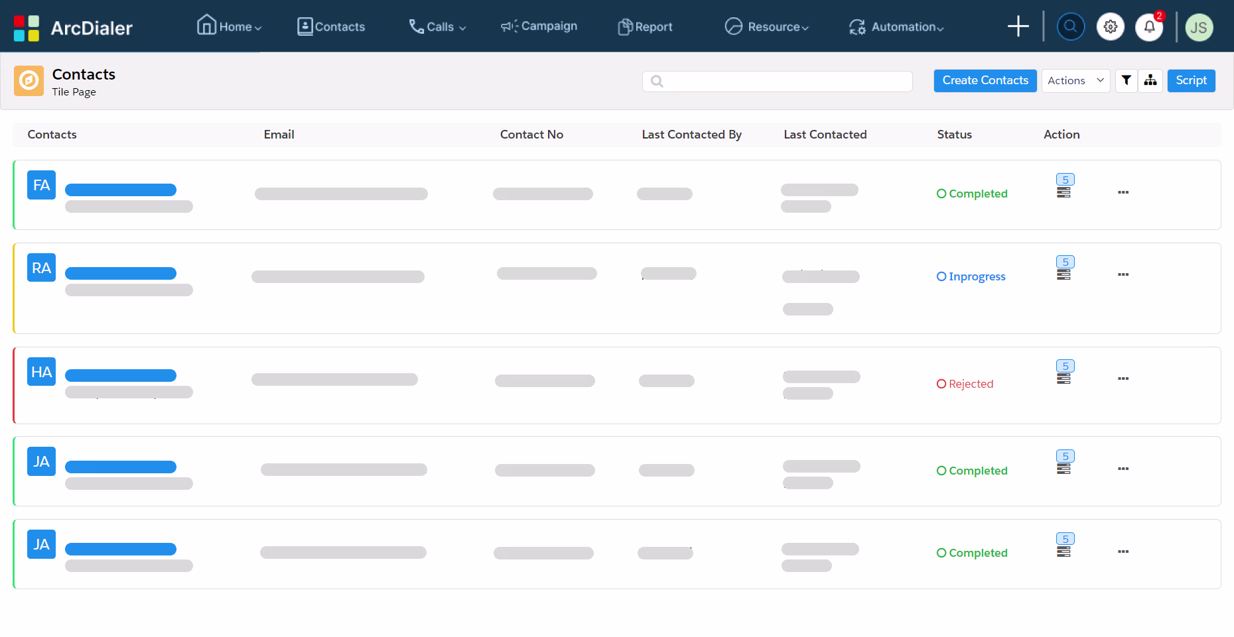The width and height of the screenshot is (1234, 637).
Task: Click the Script button
Action: 1191,80
